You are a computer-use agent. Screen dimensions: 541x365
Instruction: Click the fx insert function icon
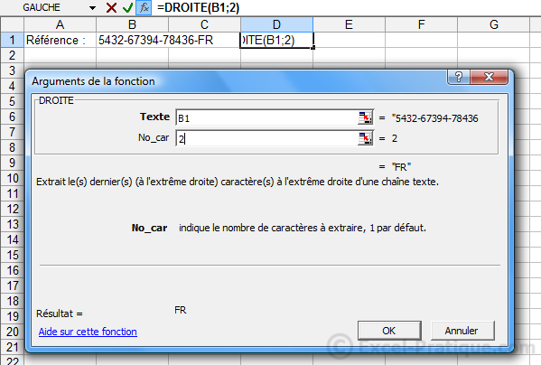144,7
